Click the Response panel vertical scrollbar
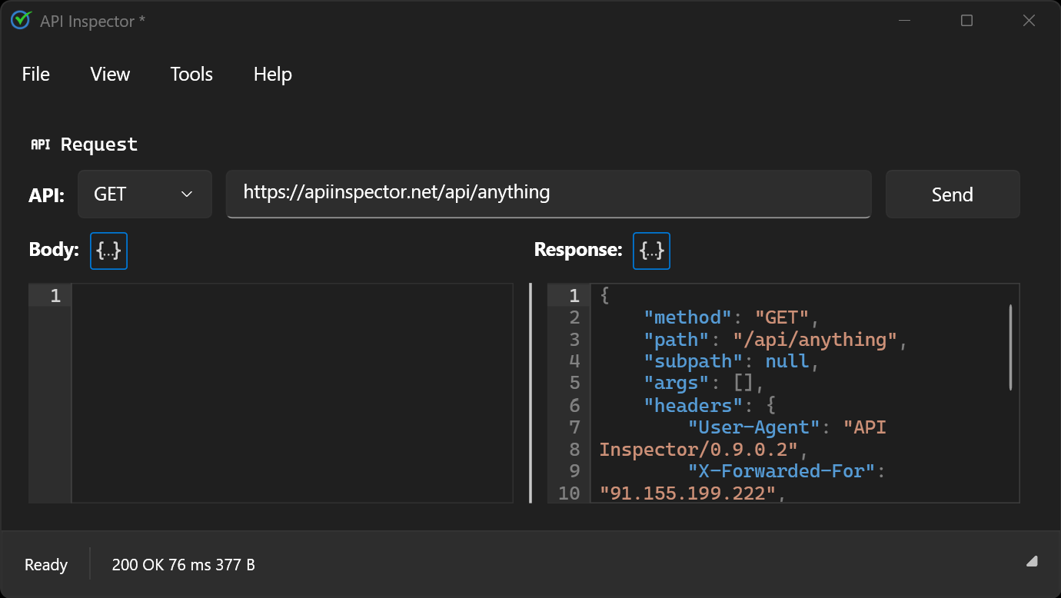This screenshot has height=598, width=1061. click(1010, 347)
